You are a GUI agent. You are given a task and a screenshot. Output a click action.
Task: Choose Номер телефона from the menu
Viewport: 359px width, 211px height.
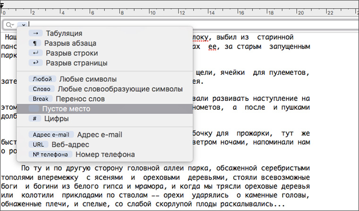tap(105, 154)
